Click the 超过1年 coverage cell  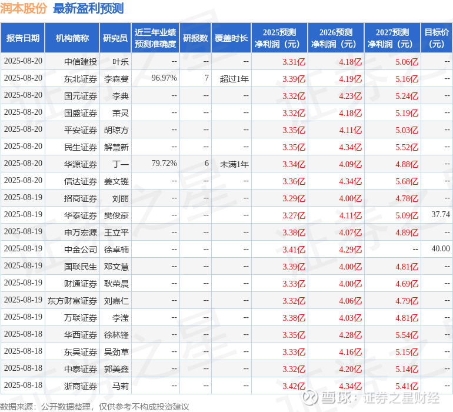pyautogui.click(x=234, y=79)
